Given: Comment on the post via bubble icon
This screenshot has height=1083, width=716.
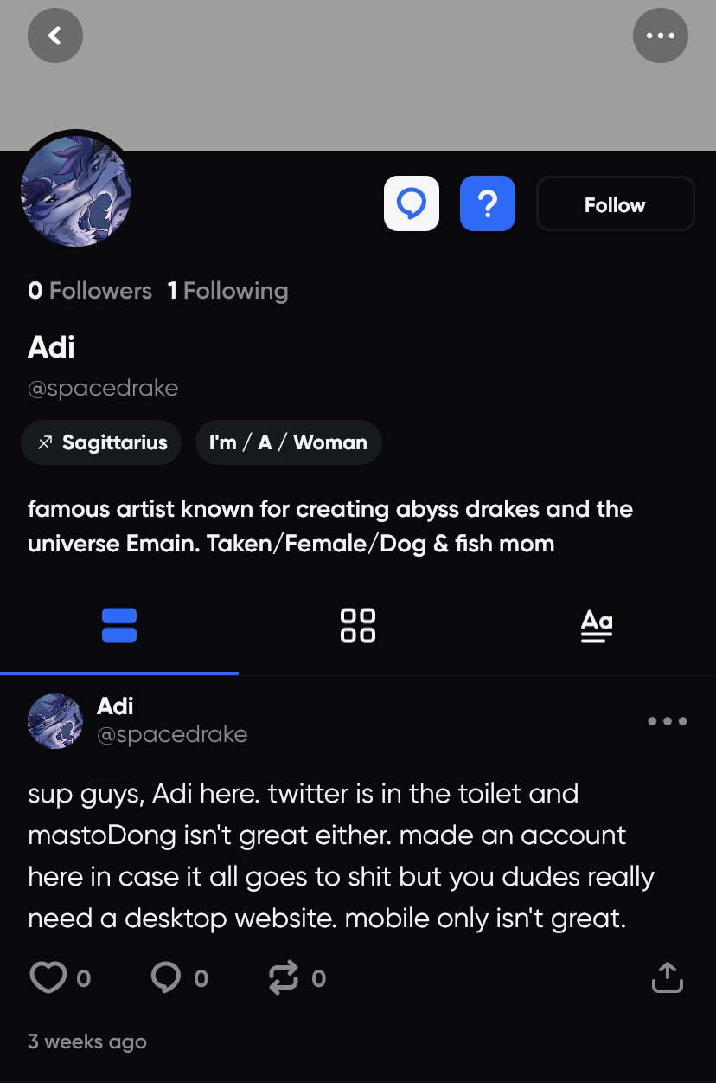Looking at the screenshot, I should (x=165, y=977).
